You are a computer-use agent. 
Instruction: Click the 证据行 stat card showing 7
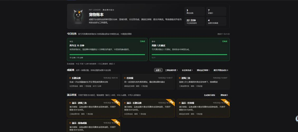click(x=216, y=12)
